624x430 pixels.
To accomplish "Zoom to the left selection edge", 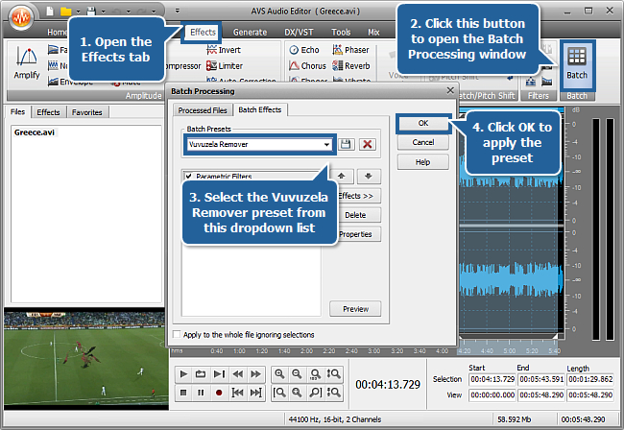I will pos(279,393).
